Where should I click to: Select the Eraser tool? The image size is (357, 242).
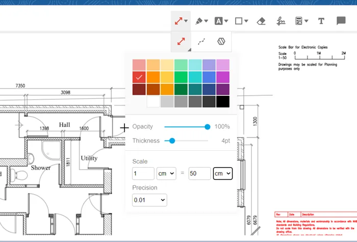tap(261, 21)
